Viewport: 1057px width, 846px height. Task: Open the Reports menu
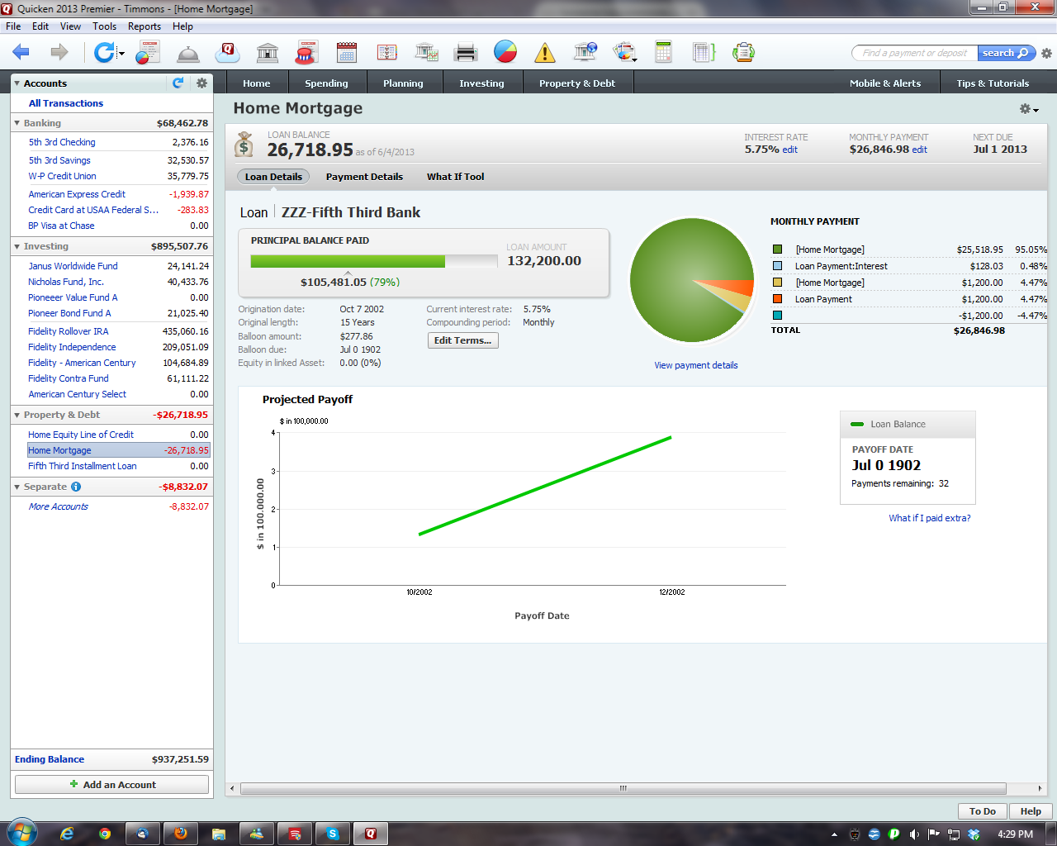(145, 26)
